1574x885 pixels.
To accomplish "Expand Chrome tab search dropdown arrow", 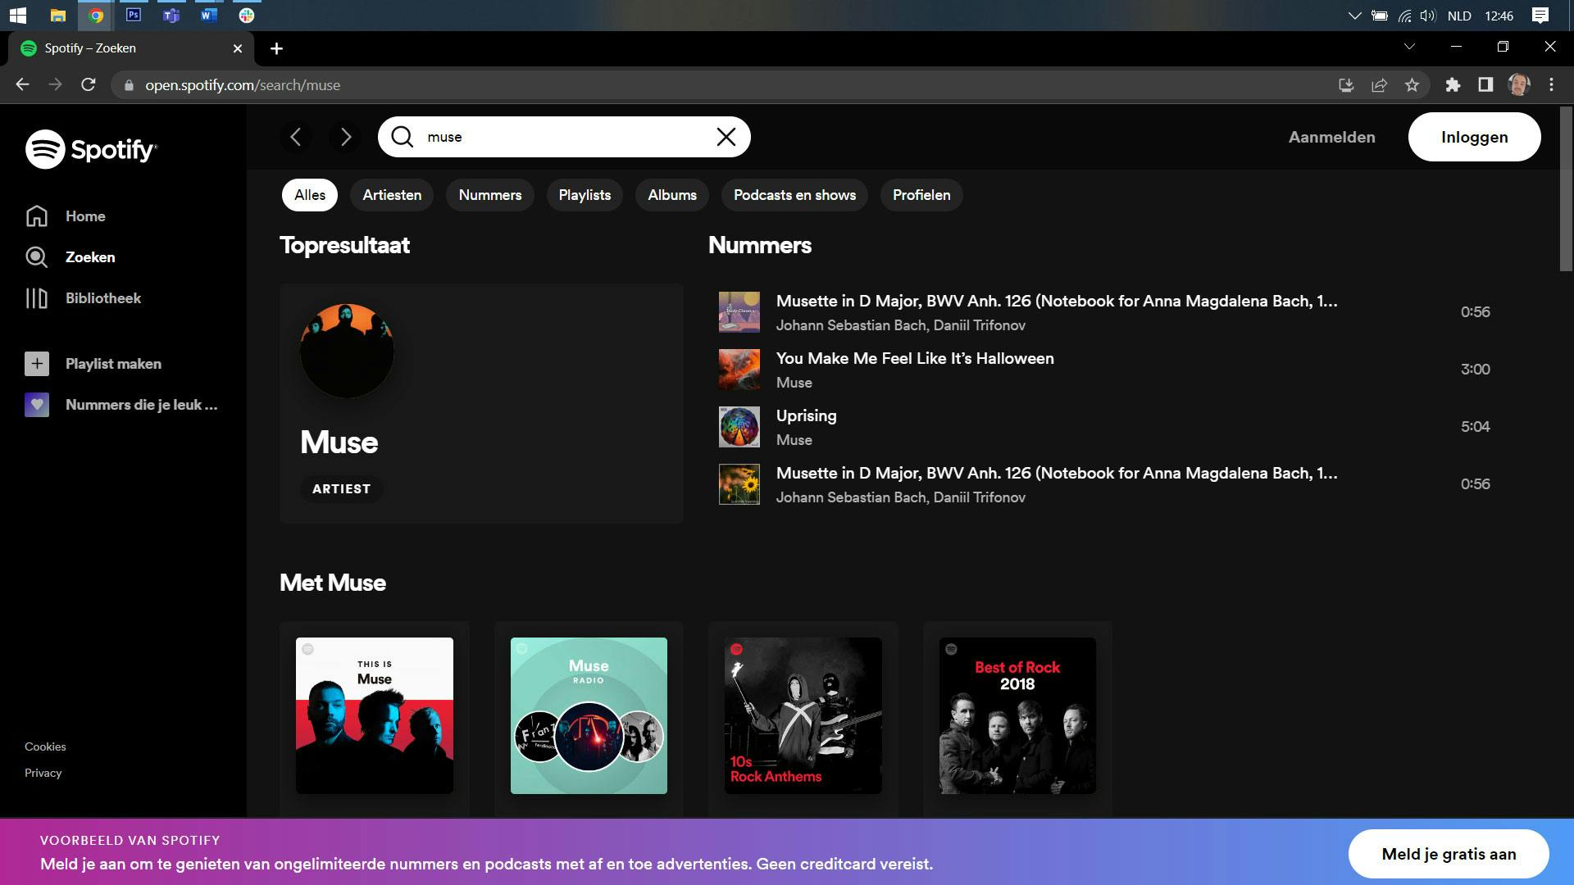I will coord(1409,47).
